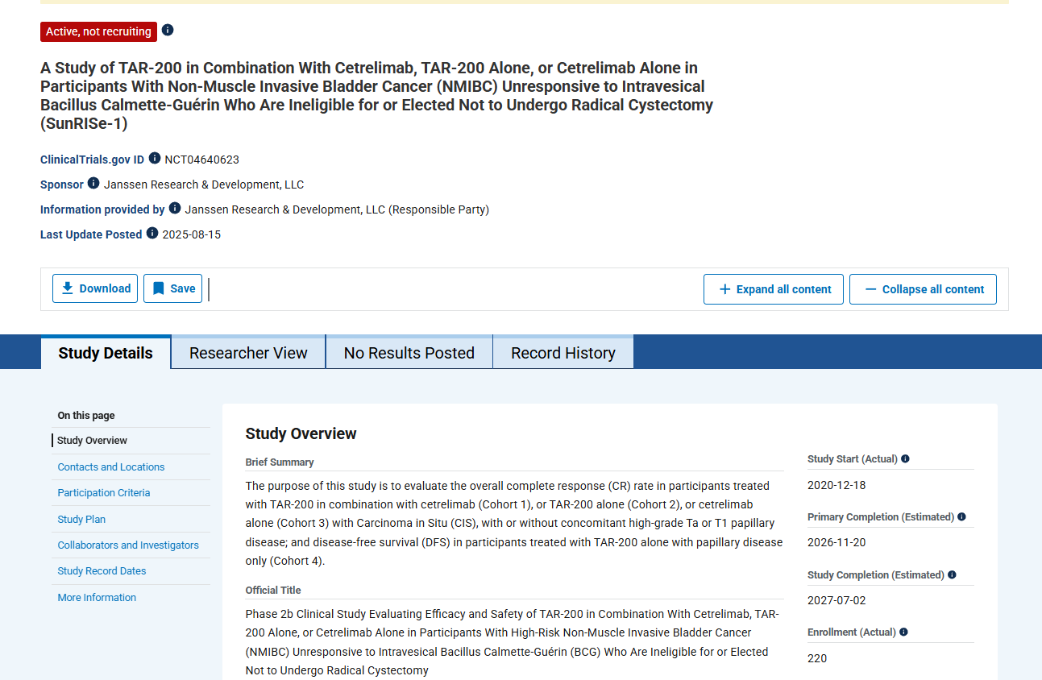Open the No Results Posted tab
Screen dimensions: 1042x680
click(x=409, y=353)
